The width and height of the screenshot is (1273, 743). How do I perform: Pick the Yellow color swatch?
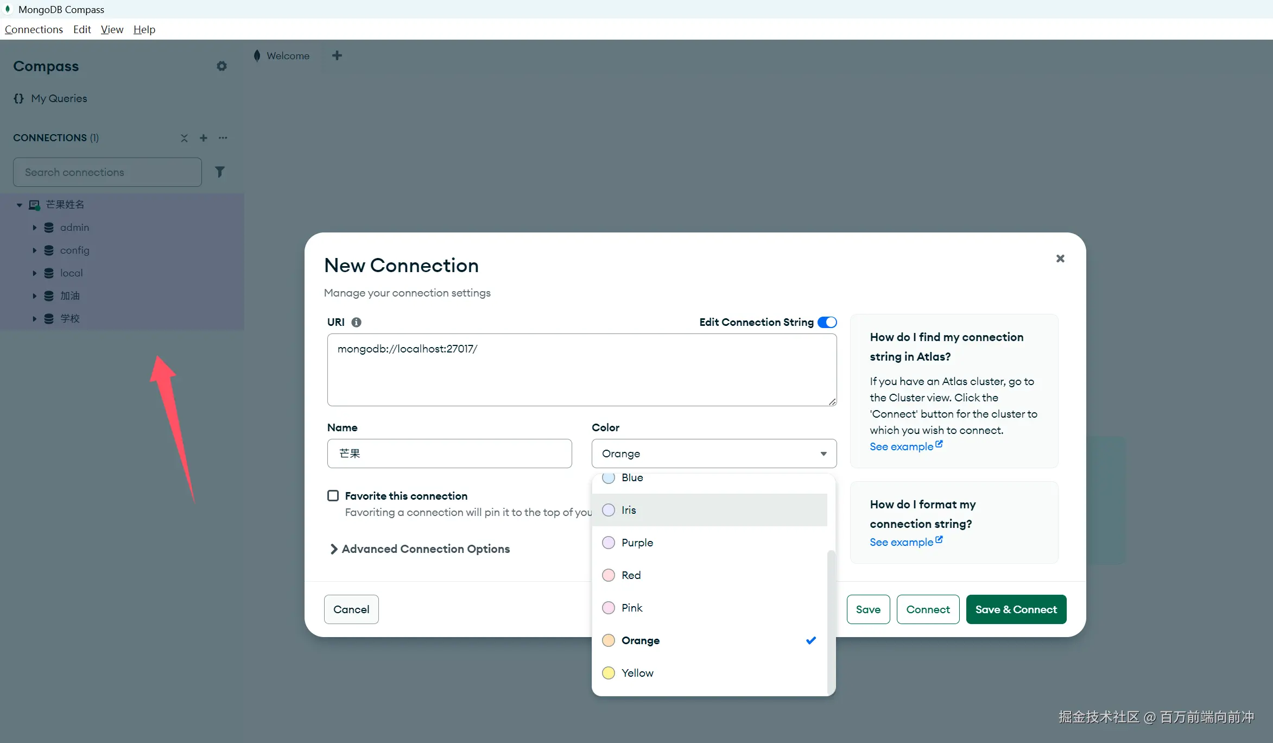click(x=609, y=673)
